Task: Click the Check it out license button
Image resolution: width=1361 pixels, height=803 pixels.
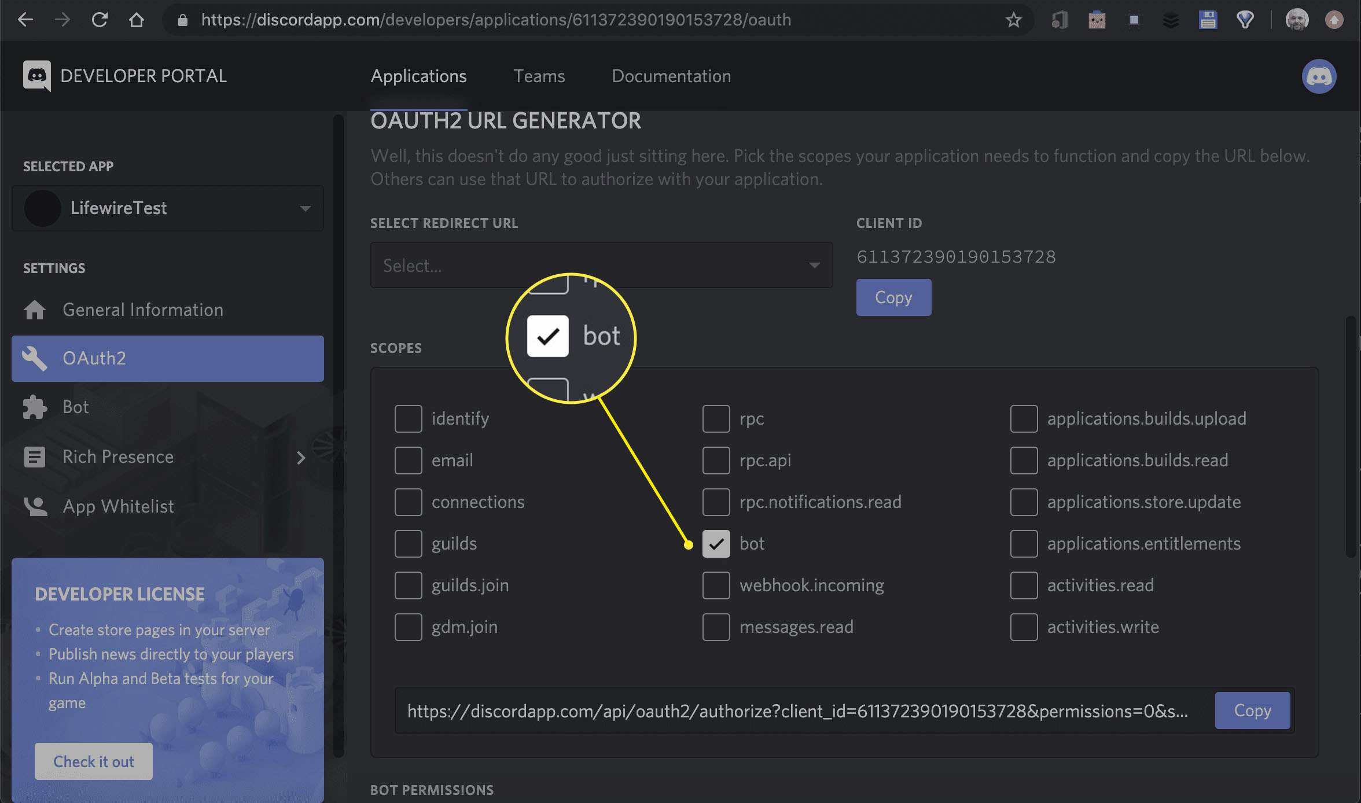Action: pos(94,761)
